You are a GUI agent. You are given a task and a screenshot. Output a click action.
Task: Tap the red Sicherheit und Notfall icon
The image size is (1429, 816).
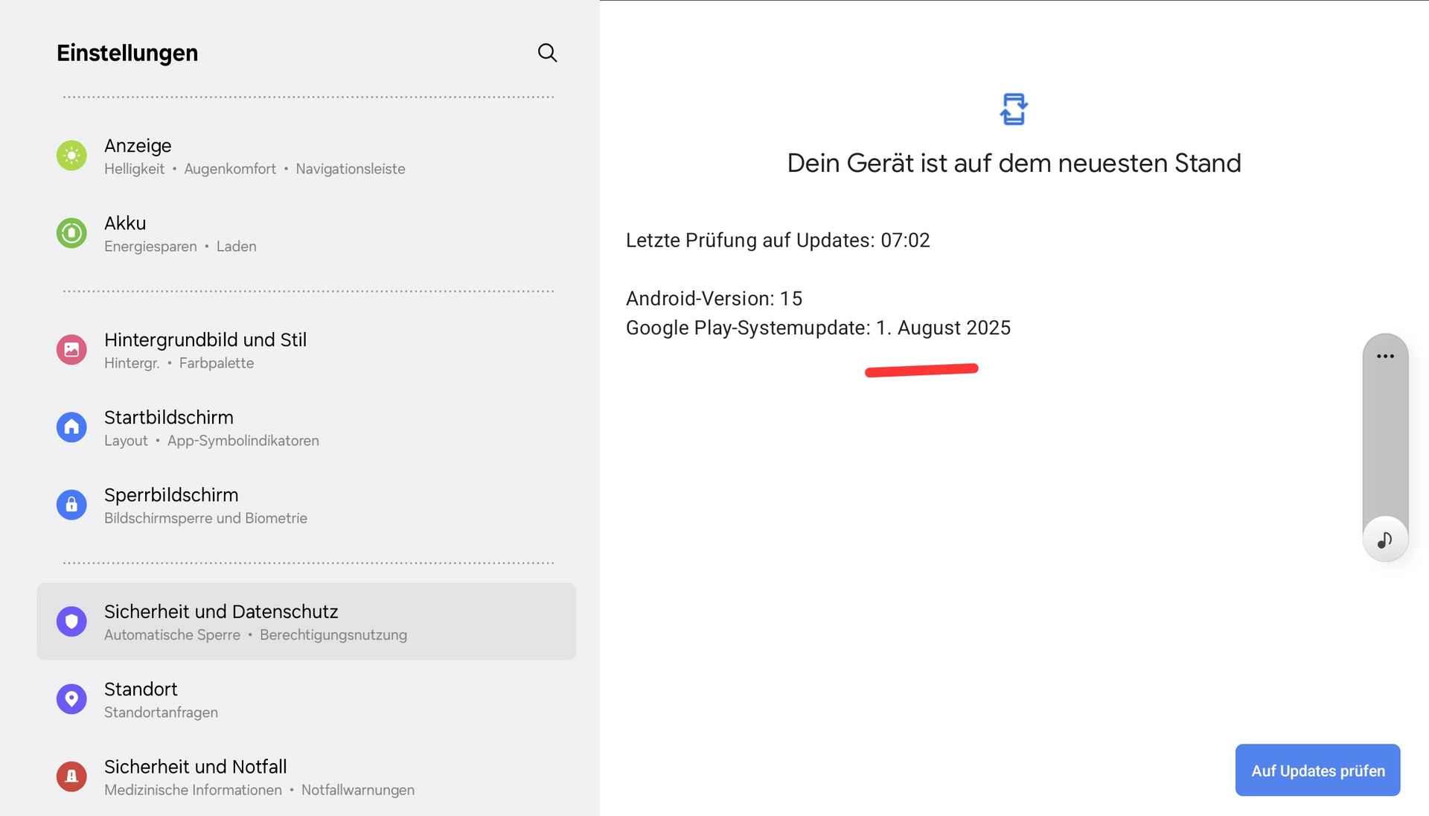71,777
